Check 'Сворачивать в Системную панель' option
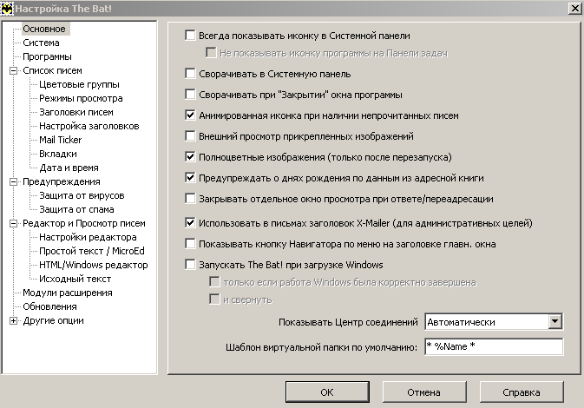 coord(190,74)
